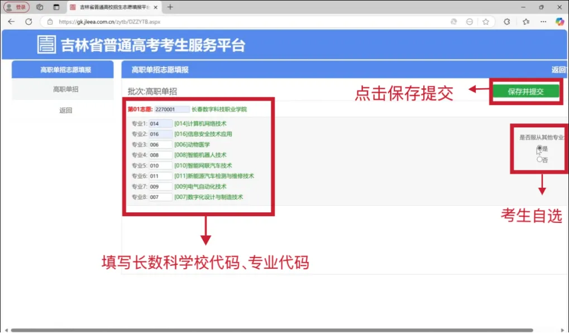The height and width of the screenshot is (333, 569).
Task: Click the 返回 link in panel header
Action: tap(558, 70)
